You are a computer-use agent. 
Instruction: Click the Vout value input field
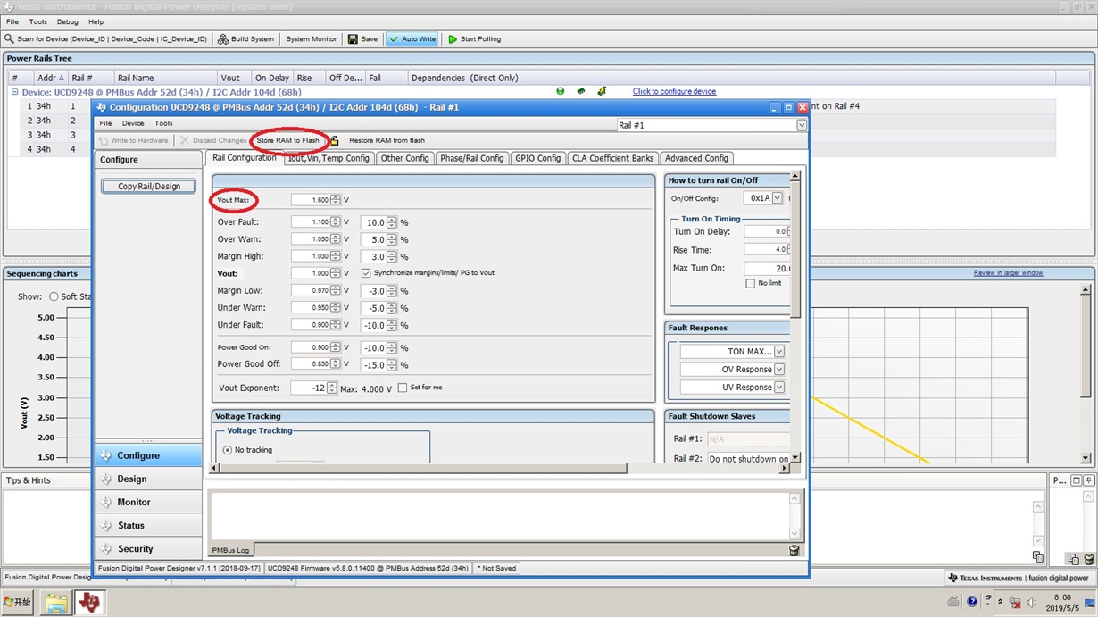311,273
